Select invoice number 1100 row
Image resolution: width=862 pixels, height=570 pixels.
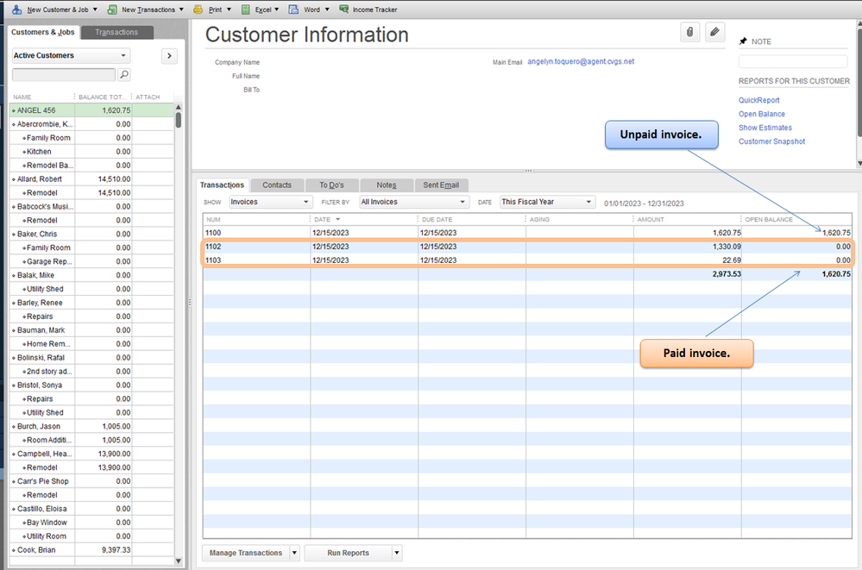[x=527, y=233]
